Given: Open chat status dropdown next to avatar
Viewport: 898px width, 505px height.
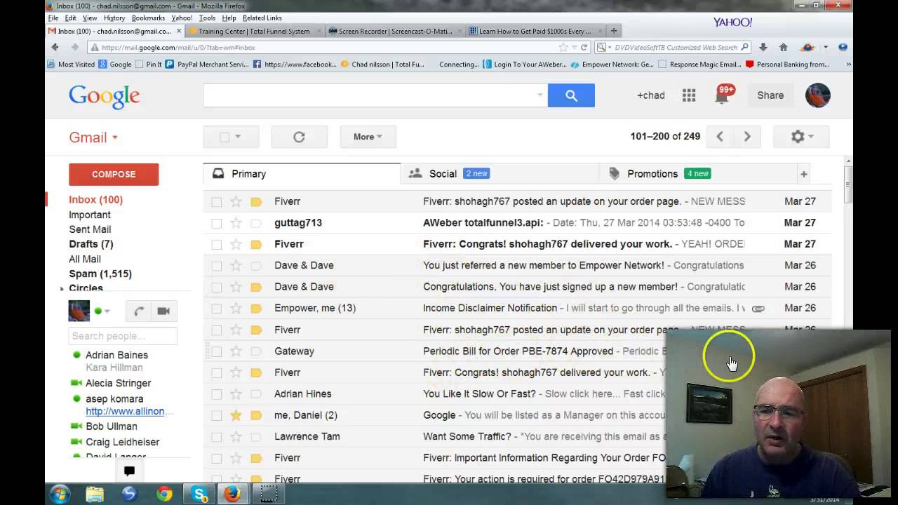Looking at the screenshot, I should (x=107, y=311).
